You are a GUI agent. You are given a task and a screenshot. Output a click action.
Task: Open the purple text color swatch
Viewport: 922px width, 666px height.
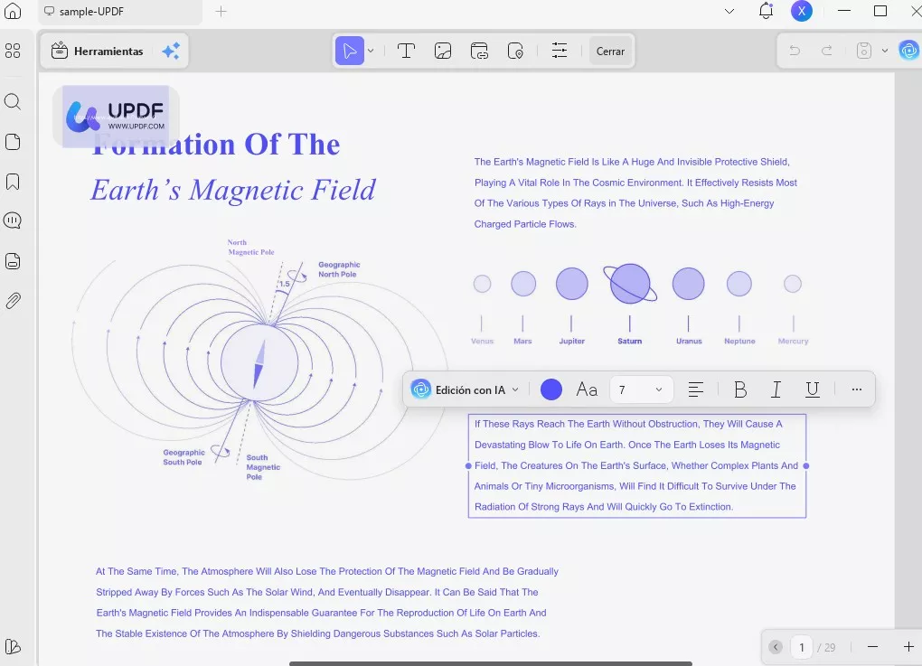click(x=551, y=389)
